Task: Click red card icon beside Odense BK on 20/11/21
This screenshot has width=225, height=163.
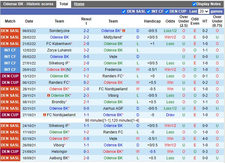Action: pos(49,95)
